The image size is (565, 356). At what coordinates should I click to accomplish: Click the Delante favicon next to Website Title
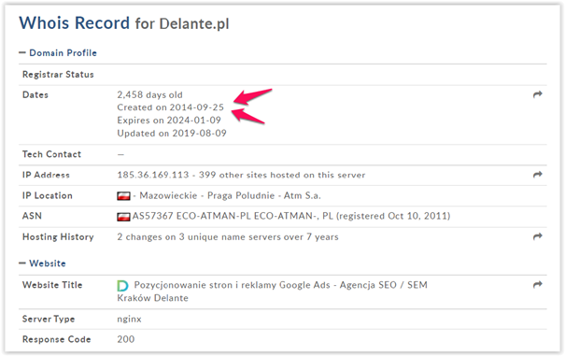pyautogui.click(x=122, y=286)
